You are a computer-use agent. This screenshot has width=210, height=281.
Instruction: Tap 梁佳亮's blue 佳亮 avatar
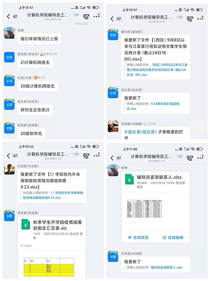(9, 57)
